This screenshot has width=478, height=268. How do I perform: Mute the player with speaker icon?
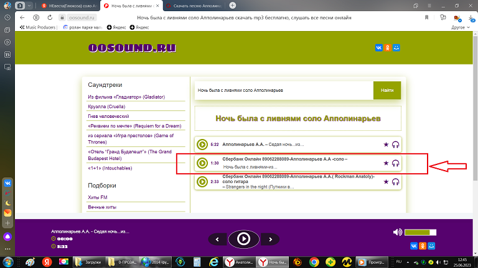tap(398, 232)
